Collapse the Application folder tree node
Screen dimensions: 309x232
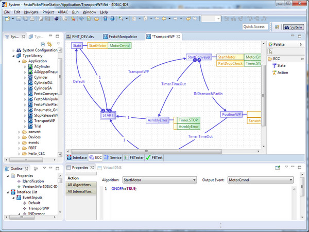pos(18,61)
